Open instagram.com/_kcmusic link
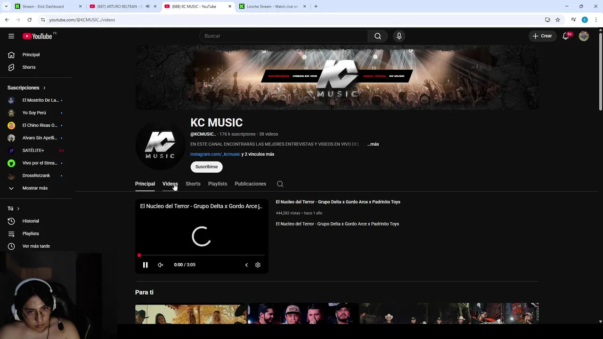603x339 pixels. pyautogui.click(x=215, y=154)
